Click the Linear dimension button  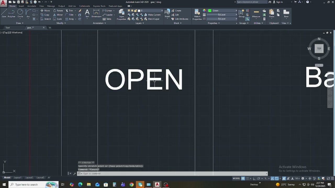pos(108,11)
